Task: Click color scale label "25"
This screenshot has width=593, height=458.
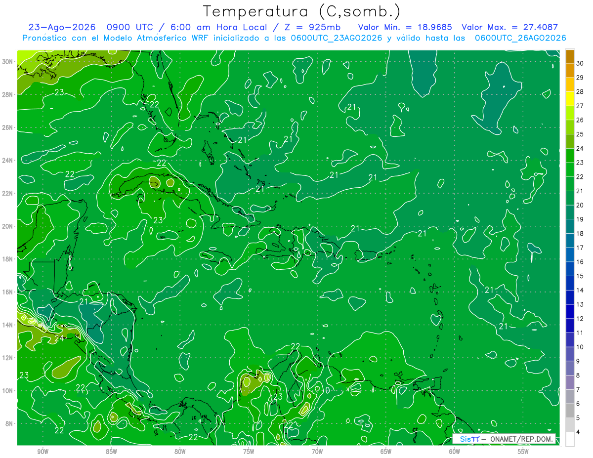Action: pyautogui.click(x=580, y=134)
